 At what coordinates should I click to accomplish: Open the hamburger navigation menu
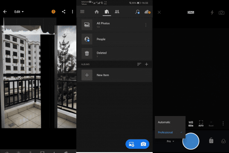pos(82,11)
